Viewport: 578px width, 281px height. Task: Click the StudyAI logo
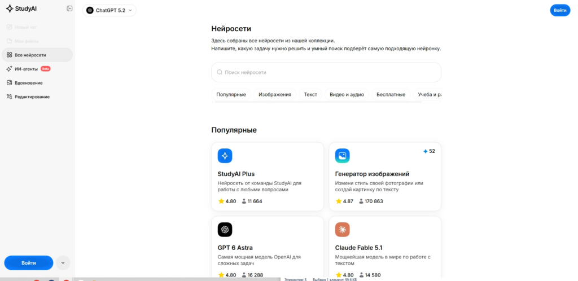(21, 9)
